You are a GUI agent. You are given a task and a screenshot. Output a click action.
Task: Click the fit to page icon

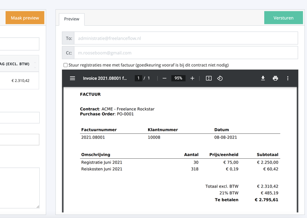tap(209, 78)
